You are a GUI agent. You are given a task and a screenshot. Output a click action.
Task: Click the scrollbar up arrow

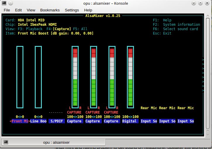pos(208,16)
